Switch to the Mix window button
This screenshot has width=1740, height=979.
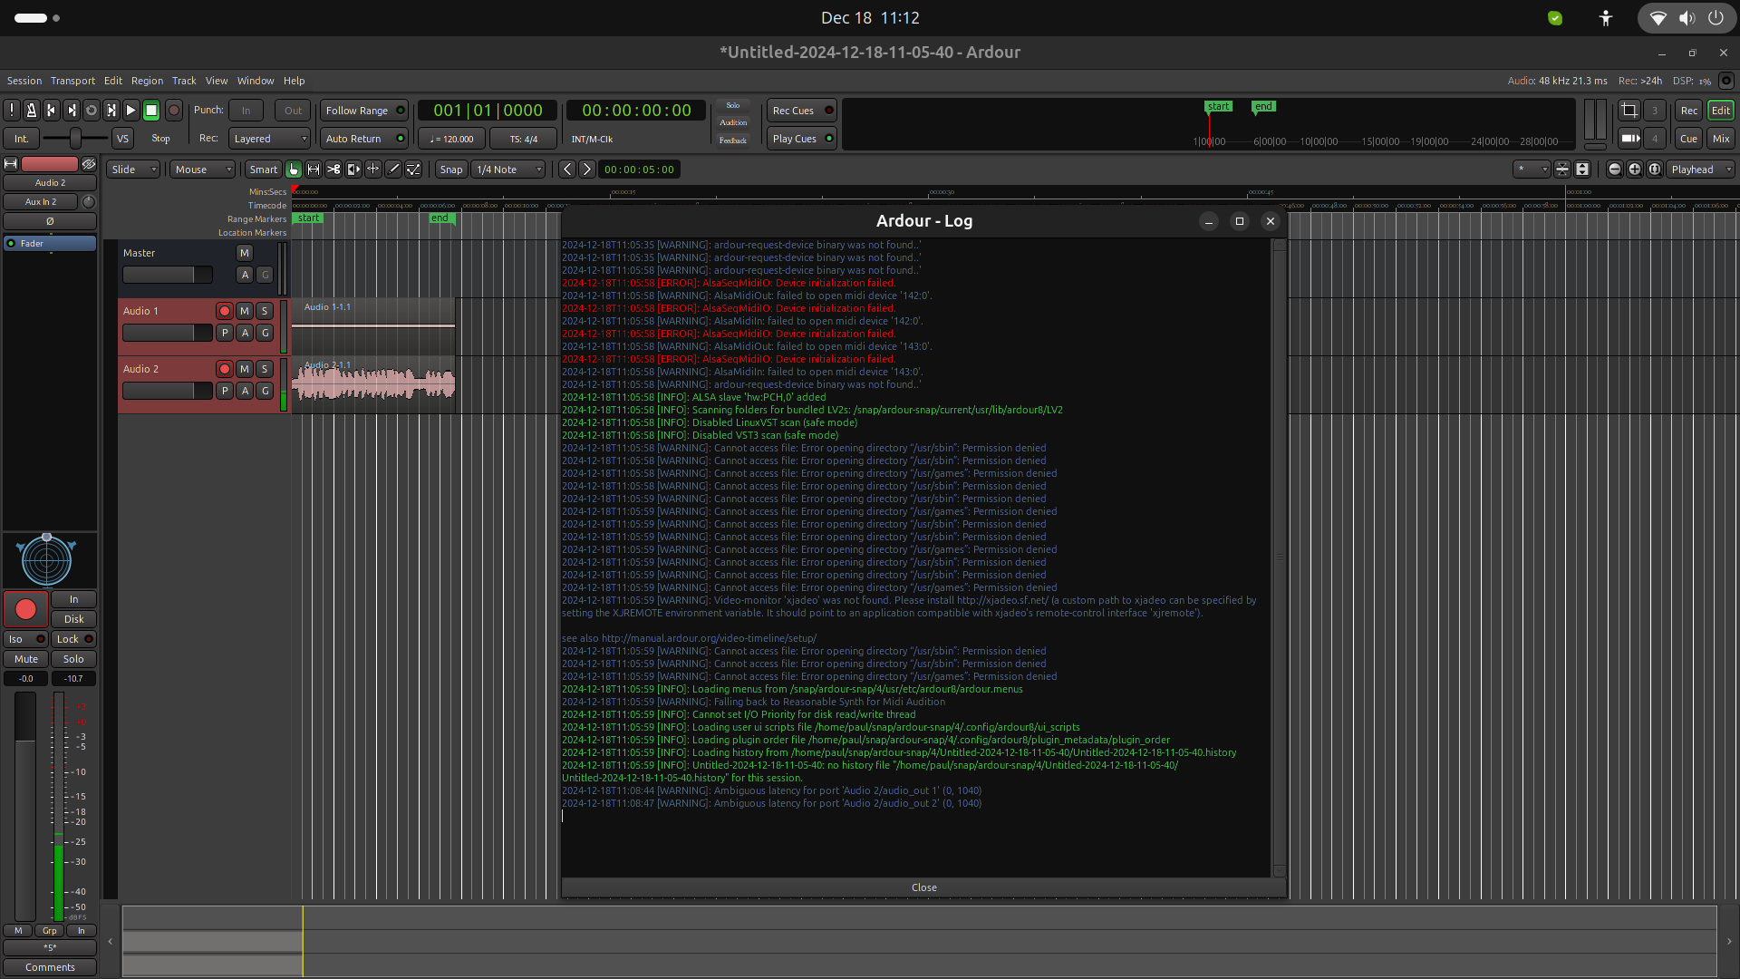tap(1720, 139)
